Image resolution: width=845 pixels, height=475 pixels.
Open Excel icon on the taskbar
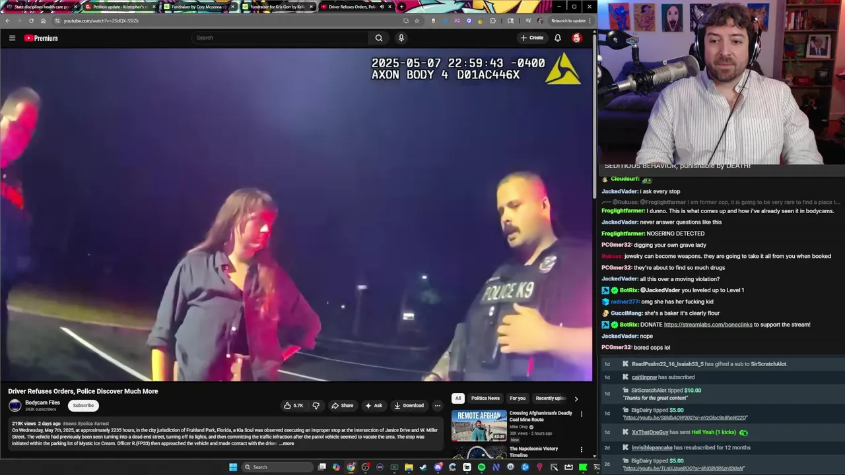(x=394, y=467)
